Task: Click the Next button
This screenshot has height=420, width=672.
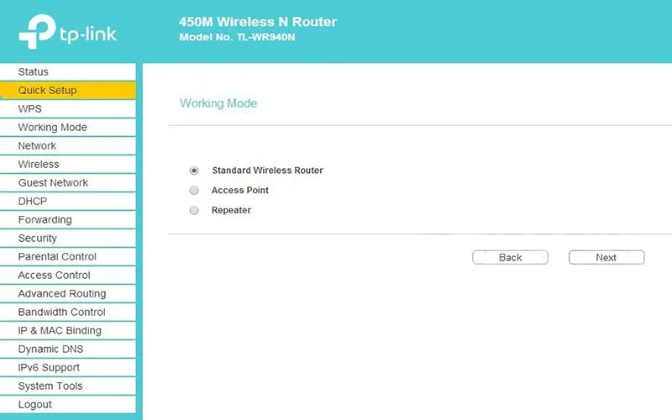Action: [606, 258]
